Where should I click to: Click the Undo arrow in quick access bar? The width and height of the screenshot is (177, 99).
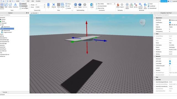click(x=12, y=1)
